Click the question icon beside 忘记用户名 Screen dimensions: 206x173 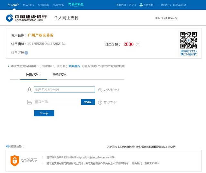click(100, 90)
